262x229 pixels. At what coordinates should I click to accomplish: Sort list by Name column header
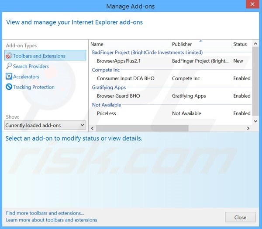(x=97, y=44)
